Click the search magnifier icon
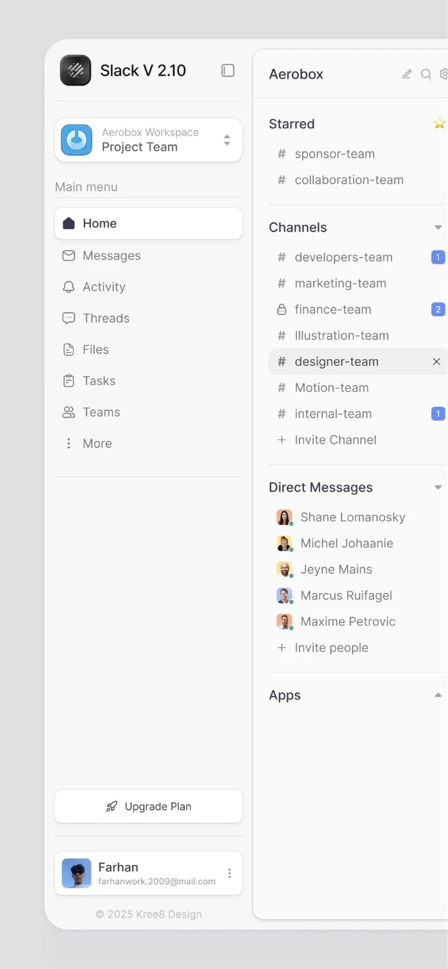The width and height of the screenshot is (448, 969). 426,74
